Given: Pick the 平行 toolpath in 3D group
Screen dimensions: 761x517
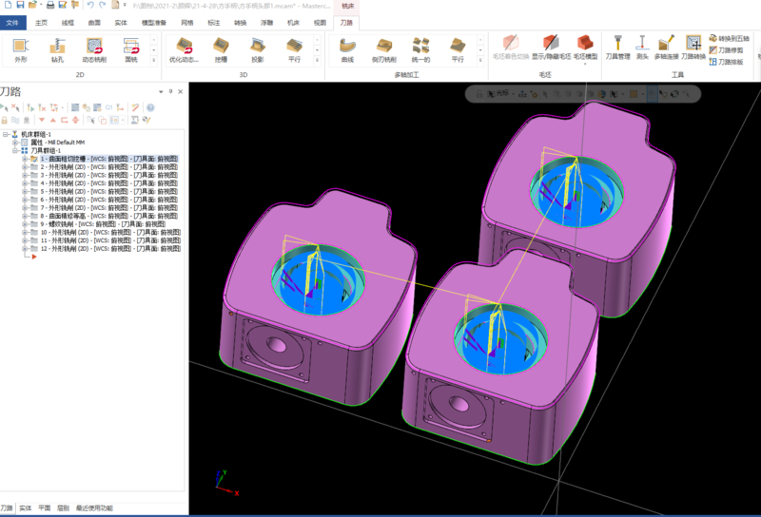Looking at the screenshot, I should click(x=295, y=50).
